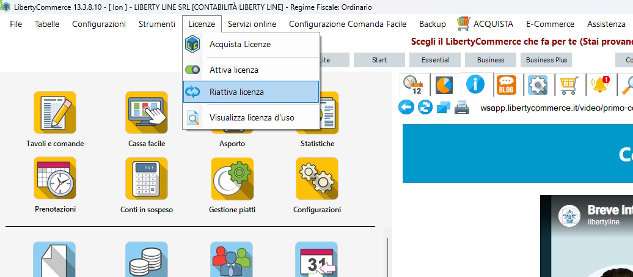Refresh the embedded browser page
Viewport: 633px width, 277px height.
(x=425, y=108)
